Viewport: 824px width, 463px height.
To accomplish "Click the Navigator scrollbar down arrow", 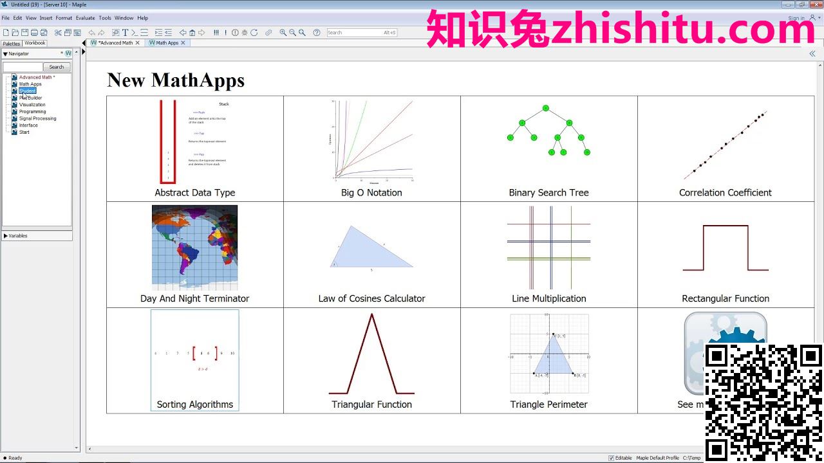I will [77, 448].
